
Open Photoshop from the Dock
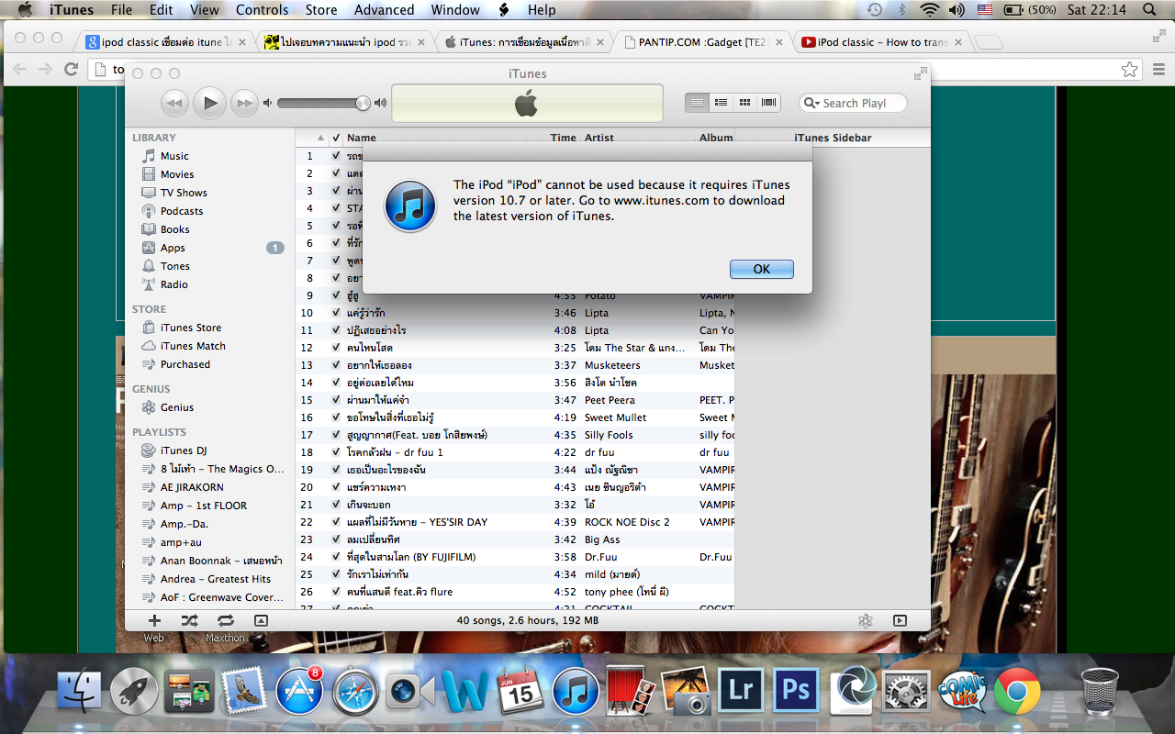click(796, 689)
